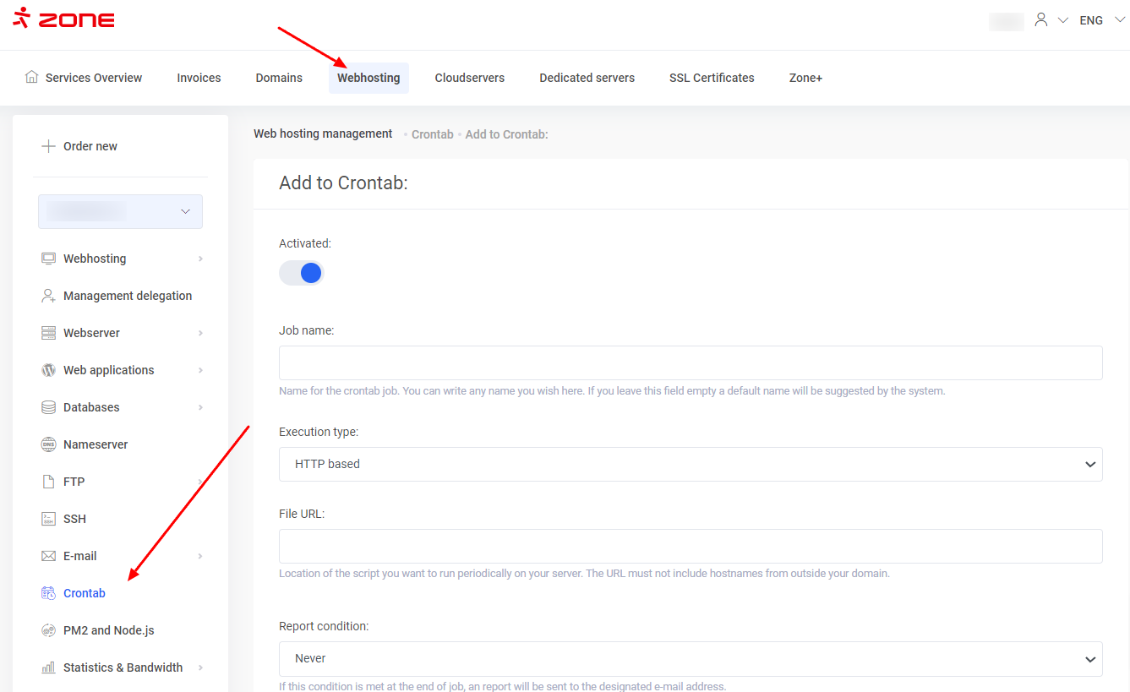Open the Execution type dropdown
Viewport: 1130px width, 692px height.
click(x=690, y=464)
